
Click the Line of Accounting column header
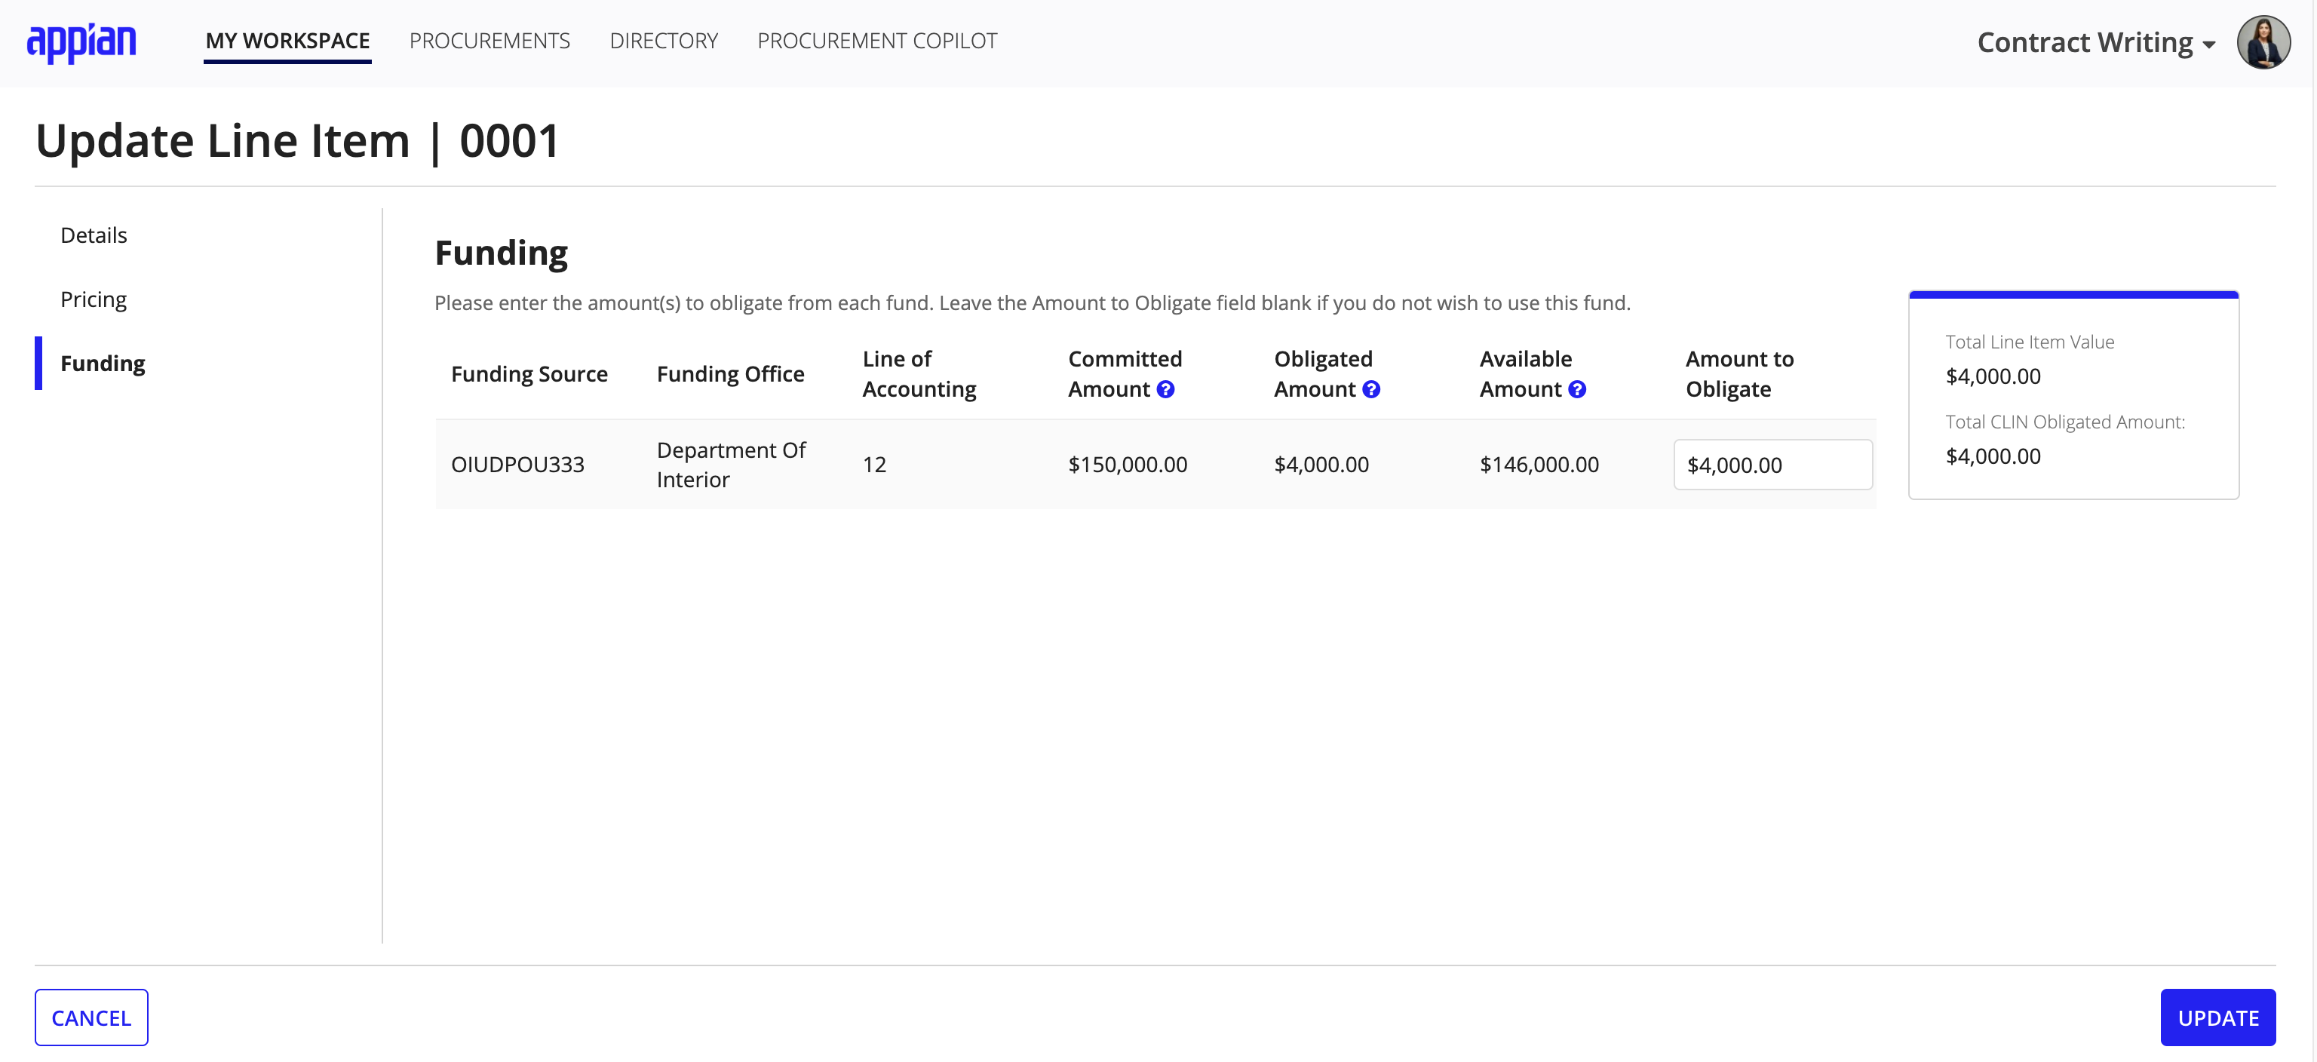919,374
